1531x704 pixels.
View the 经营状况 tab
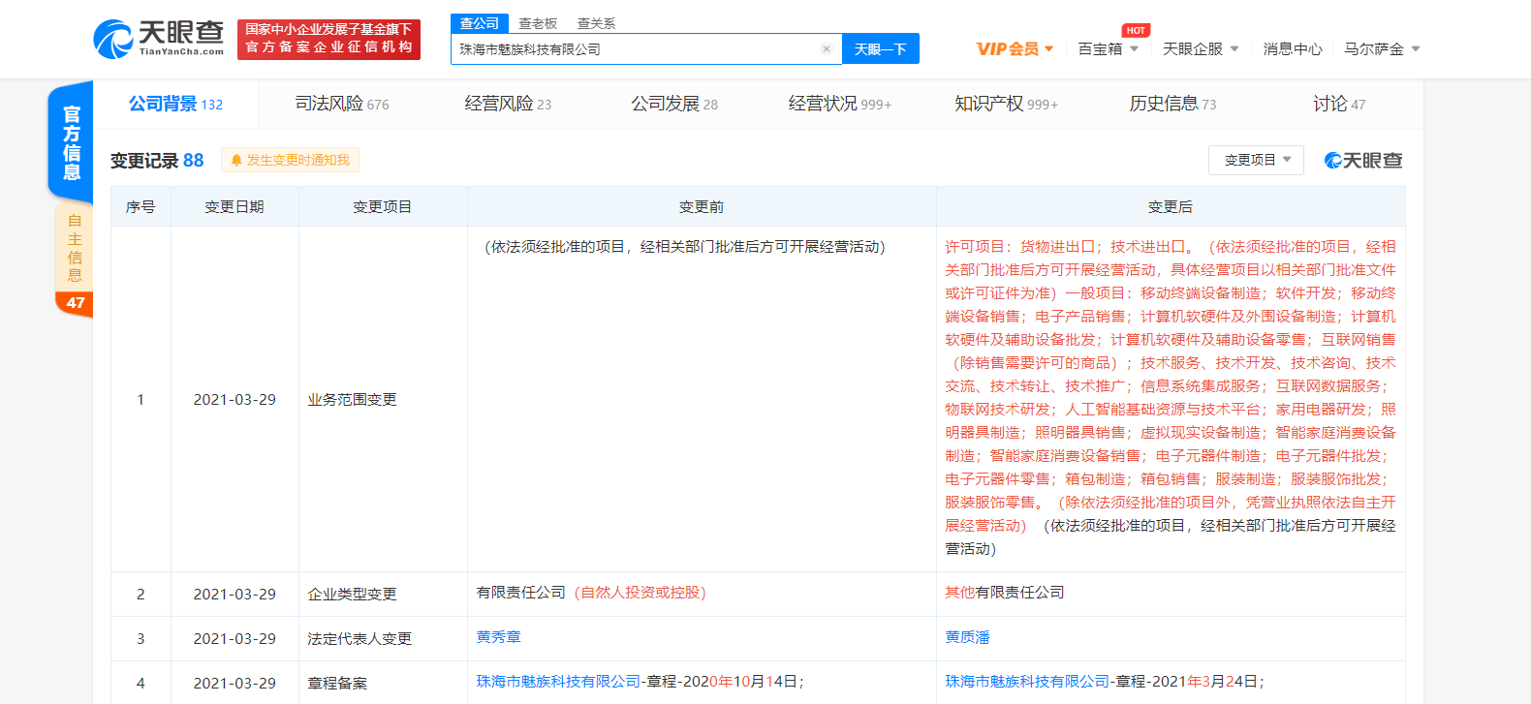840,104
